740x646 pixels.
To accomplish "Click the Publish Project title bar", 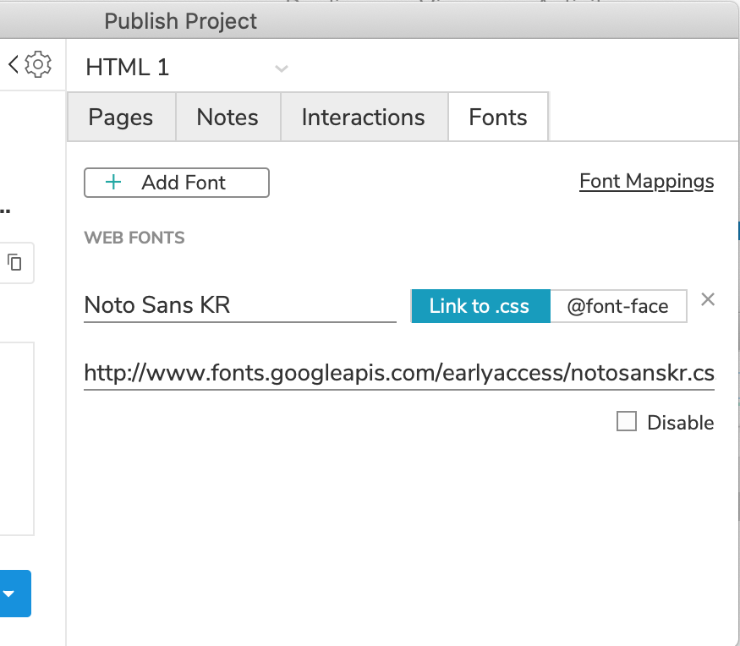I will [x=180, y=20].
